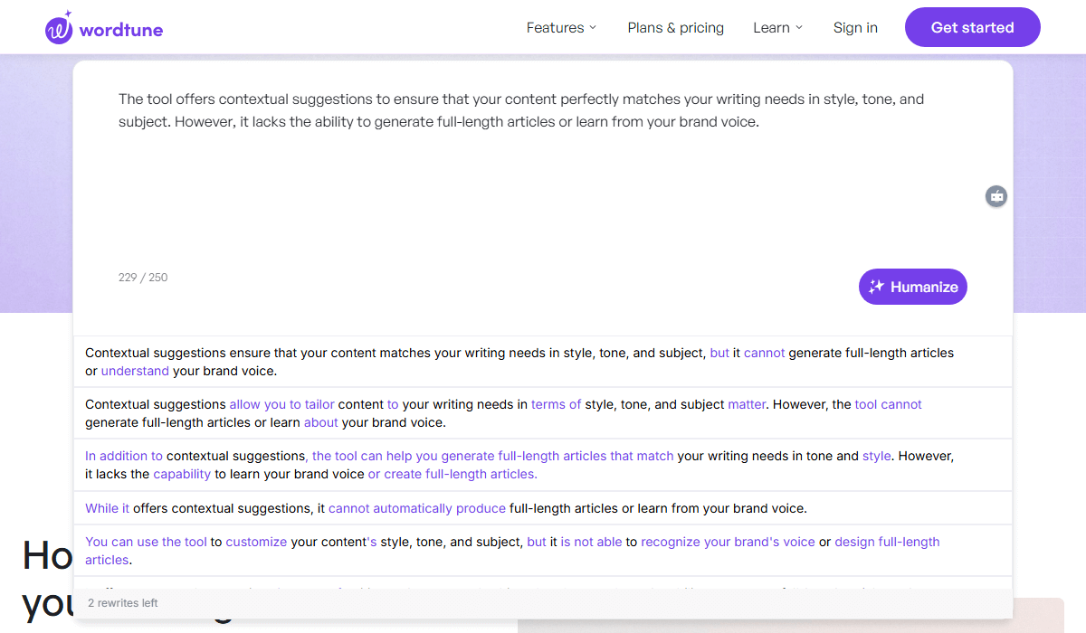Click the '2 rewrites left' status label
The width and height of the screenshot is (1086, 633).
pyautogui.click(x=123, y=603)
